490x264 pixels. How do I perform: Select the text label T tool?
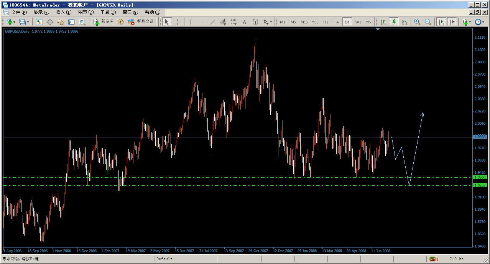point(255,22)
